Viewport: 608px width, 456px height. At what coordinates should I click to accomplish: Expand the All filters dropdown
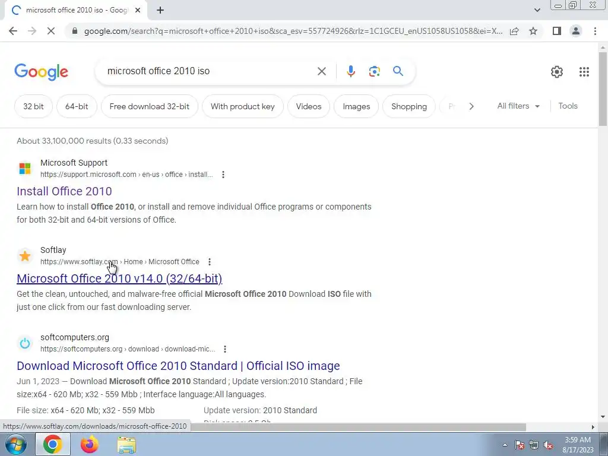(518, 106)
